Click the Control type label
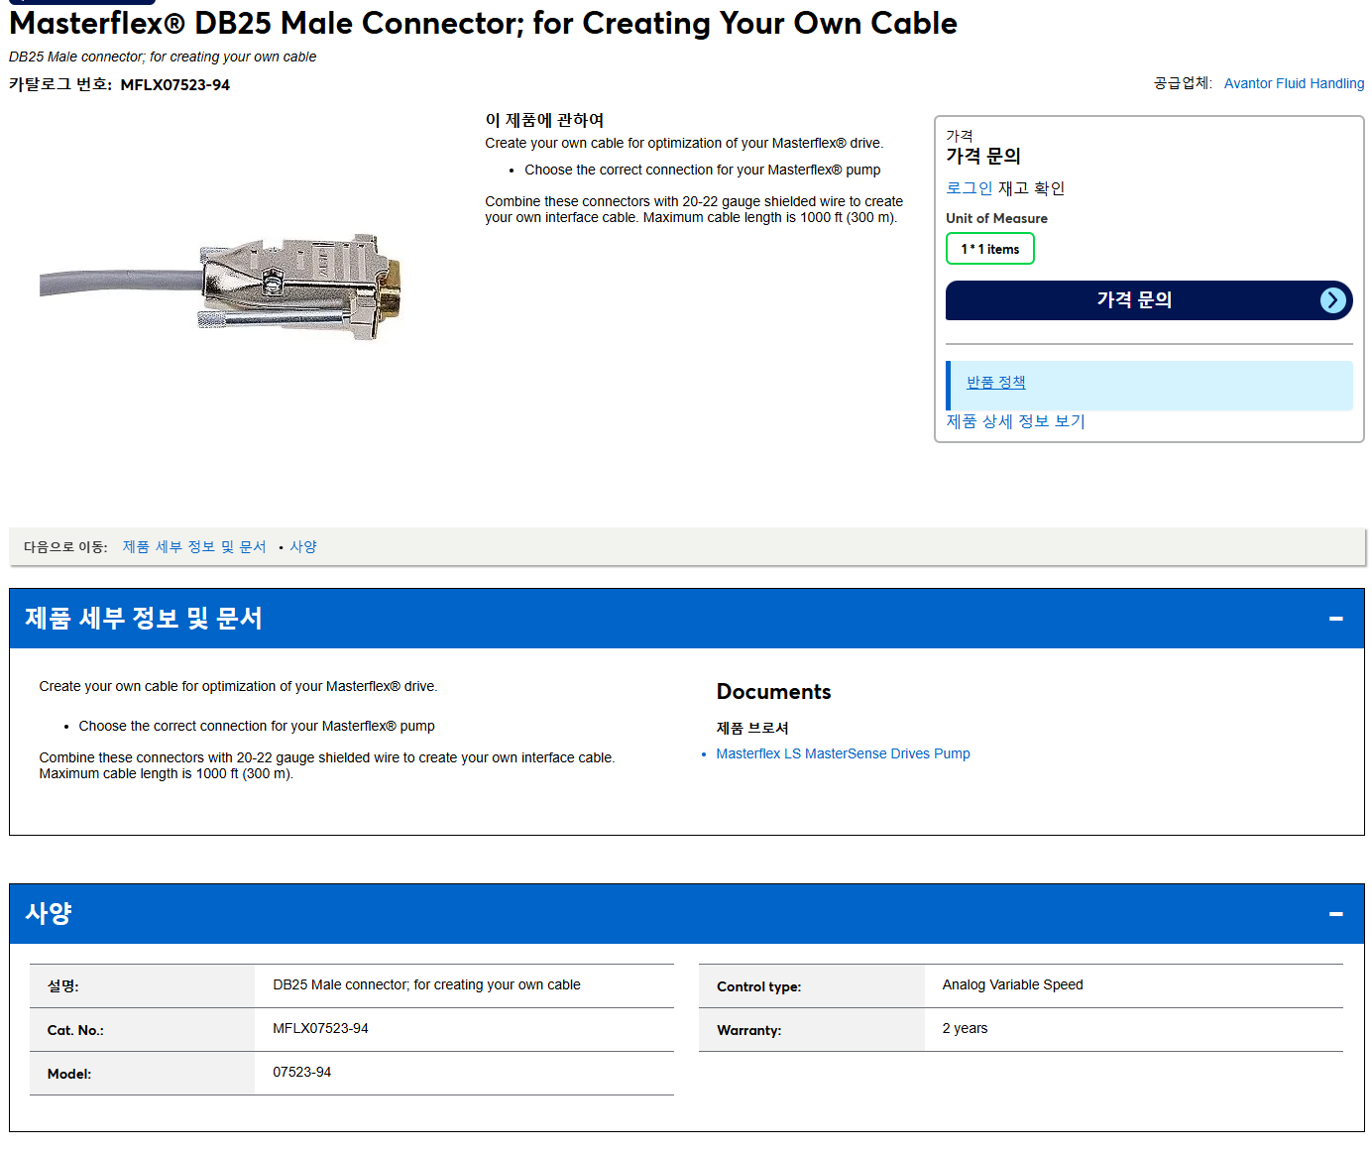 758,987
